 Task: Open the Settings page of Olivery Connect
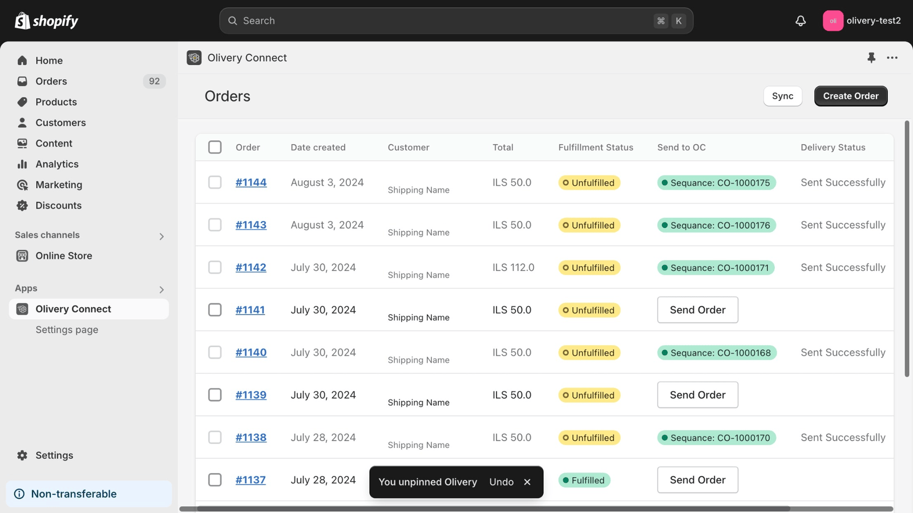pos(67,329)
